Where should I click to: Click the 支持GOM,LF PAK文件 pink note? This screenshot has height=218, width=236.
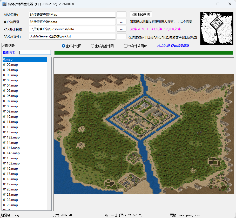[155, 29]
